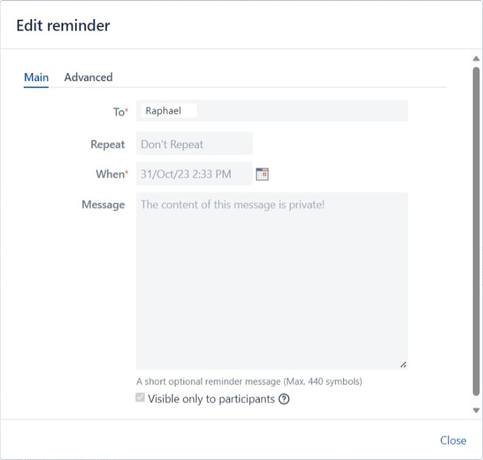Click empty space in the To field
Screen dimensions: 483x460
tap(304, 111)
